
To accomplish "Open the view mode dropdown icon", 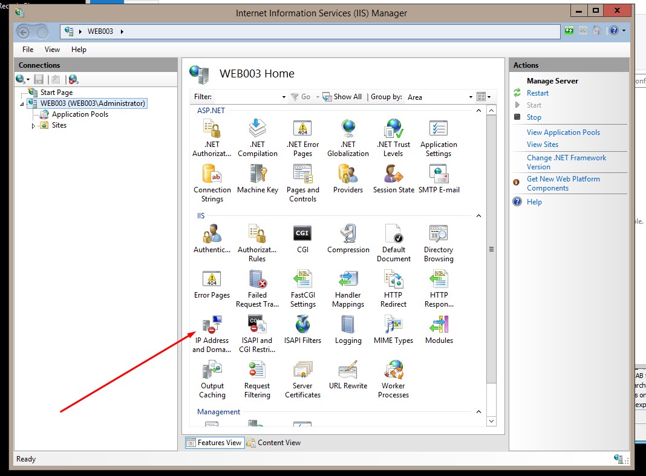I will pyautogui.click(x=484, y=97).
